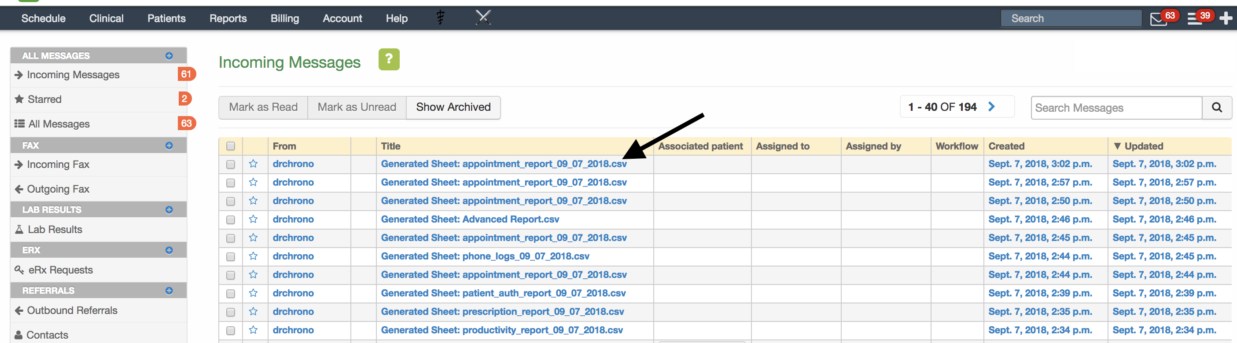Screen dimensions: 1237x343
Task: Check the productivity_report row checkbox
Action: (231, 331)
